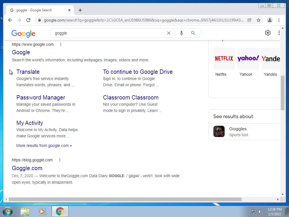Open the Chrome profile avatar
The width and height of the screenshot is (289, 217).
[x=270, y=20]
